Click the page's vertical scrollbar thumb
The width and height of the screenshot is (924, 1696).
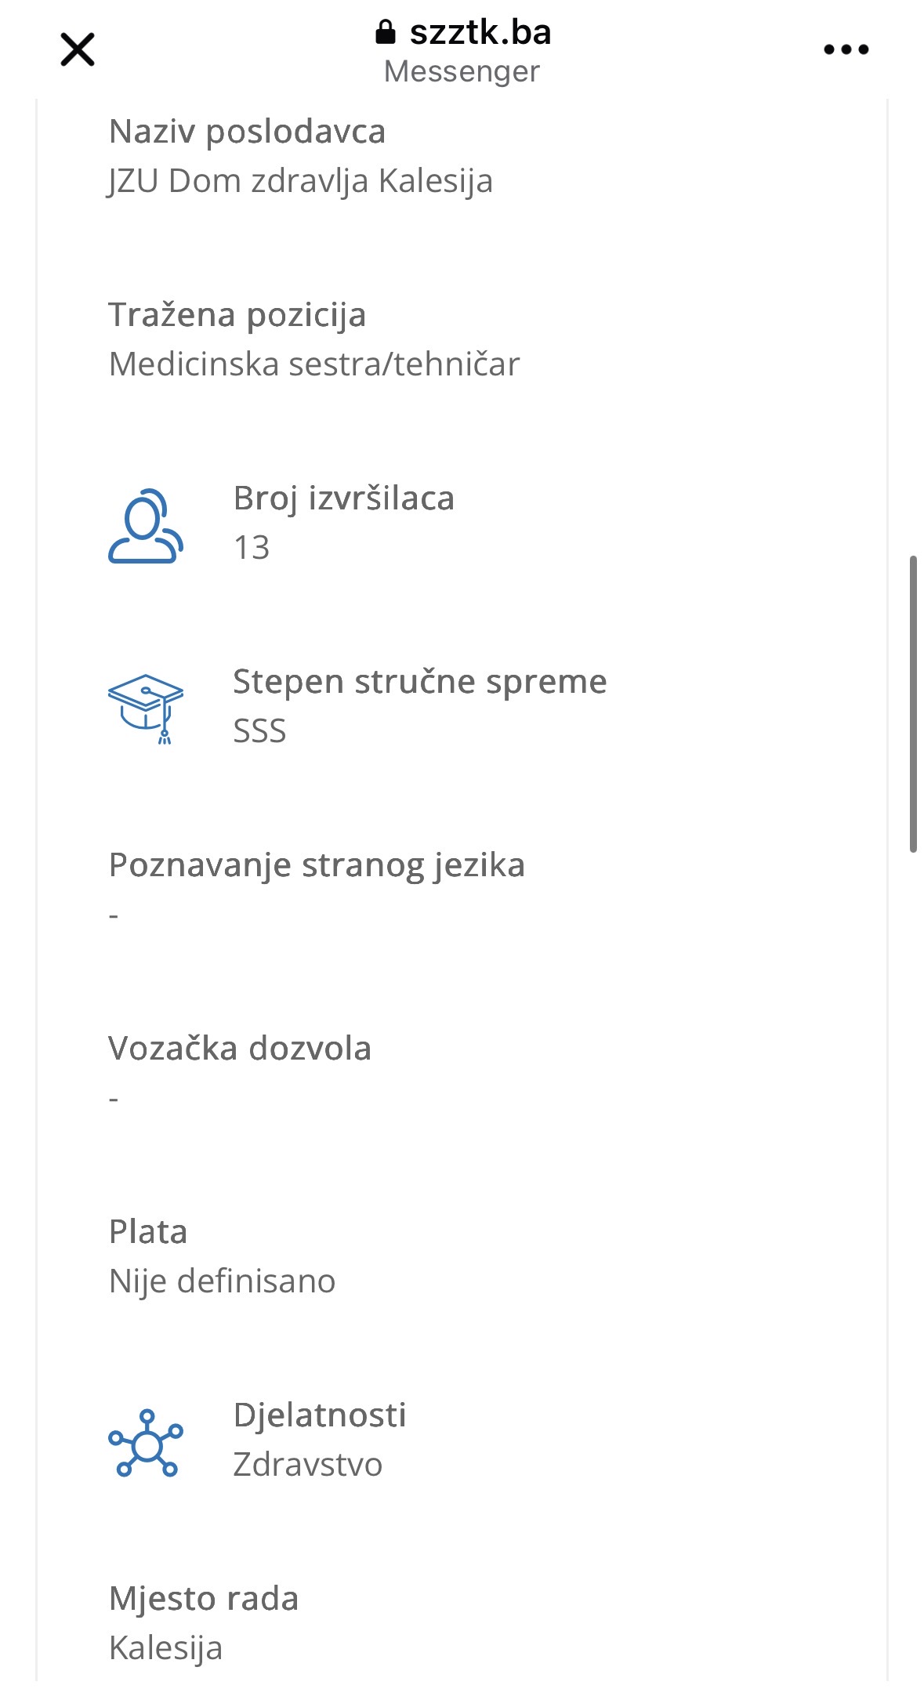913,704
